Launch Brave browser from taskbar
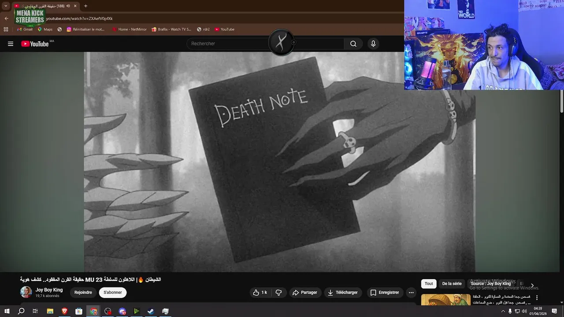The image size is (564, 317). click(x=65, y=311)
